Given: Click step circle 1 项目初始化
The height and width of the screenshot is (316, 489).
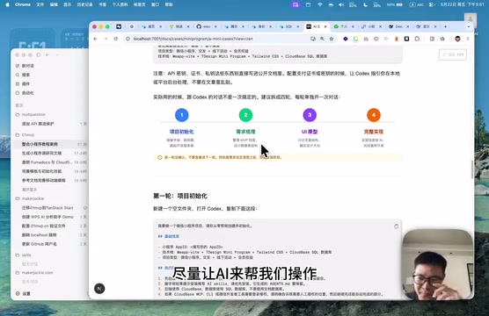Looking at the screenshot, I should (x=182, y=115).
